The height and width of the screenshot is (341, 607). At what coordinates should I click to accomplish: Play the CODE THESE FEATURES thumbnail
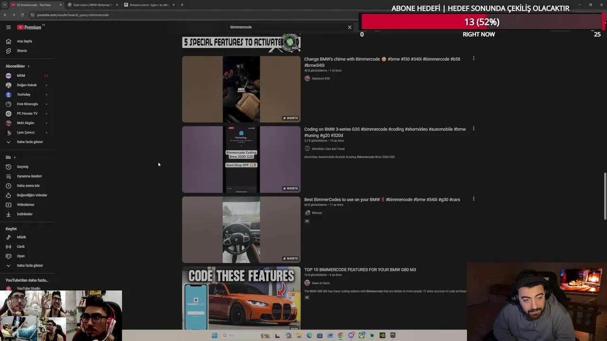(x=241, y=298)
